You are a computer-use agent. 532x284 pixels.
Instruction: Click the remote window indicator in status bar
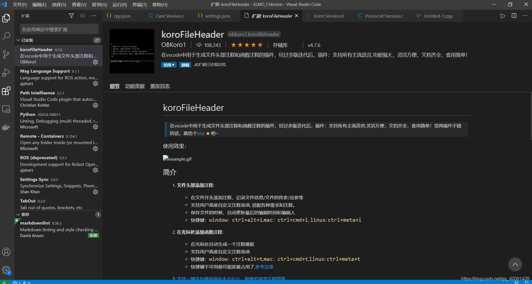(x=5, y=282)
